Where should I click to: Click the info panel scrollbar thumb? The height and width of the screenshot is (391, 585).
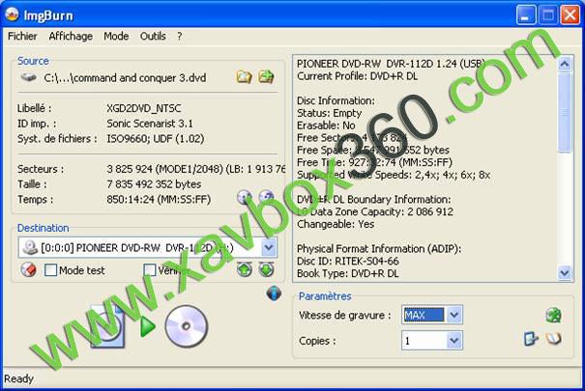point(565,112)
